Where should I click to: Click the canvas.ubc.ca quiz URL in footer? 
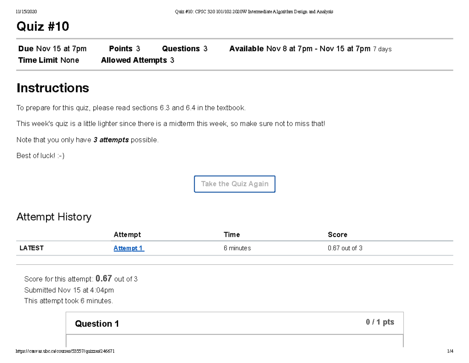pyautogui.click(x=65, y=351)
